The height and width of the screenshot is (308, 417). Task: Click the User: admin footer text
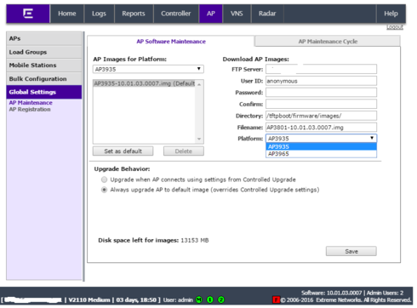(178, 299)
